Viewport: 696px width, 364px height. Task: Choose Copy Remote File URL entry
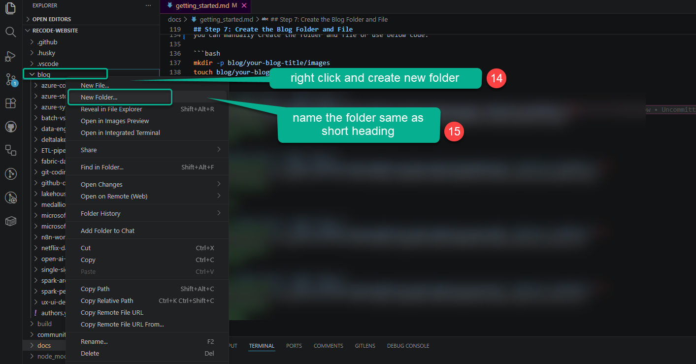coord(147,313)
